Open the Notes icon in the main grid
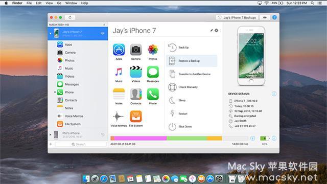 [119, 94]
